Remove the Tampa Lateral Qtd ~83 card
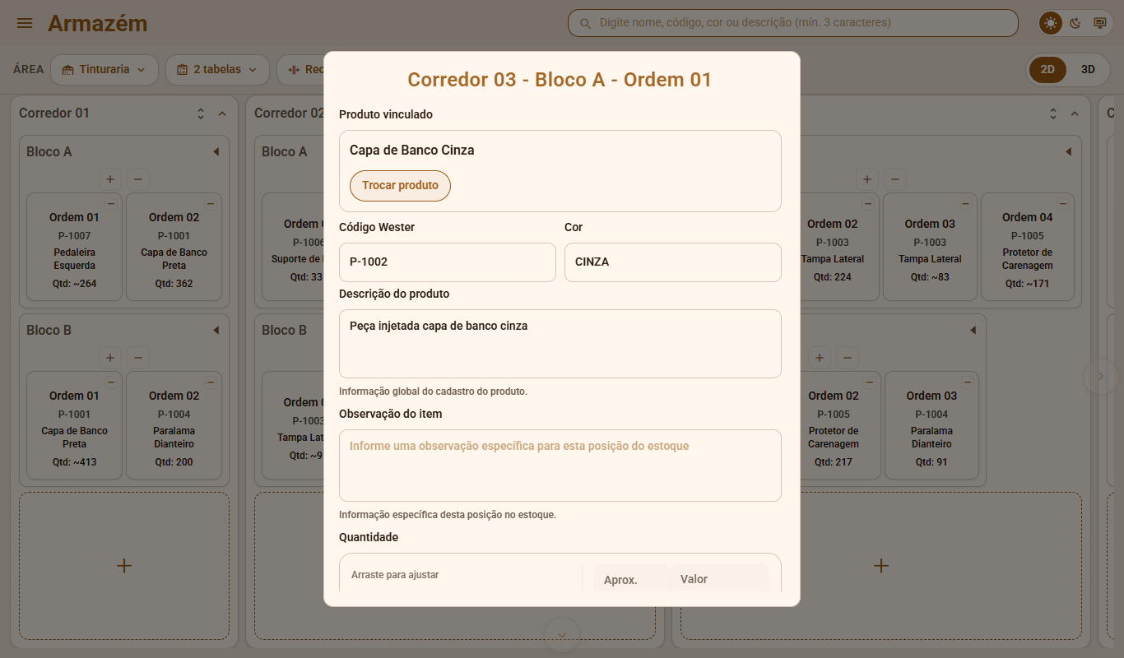This screenshot has width=1124, height=658. pyautogui.click(x=966, y=203)
